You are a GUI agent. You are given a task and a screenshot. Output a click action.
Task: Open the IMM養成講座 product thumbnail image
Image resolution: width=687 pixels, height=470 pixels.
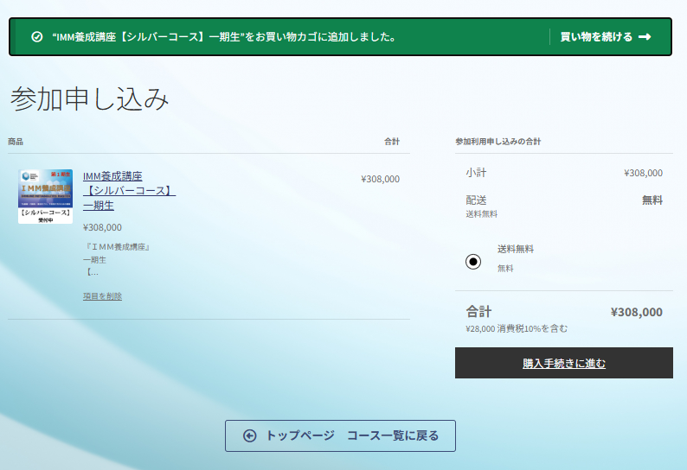(x=46, y=196)
